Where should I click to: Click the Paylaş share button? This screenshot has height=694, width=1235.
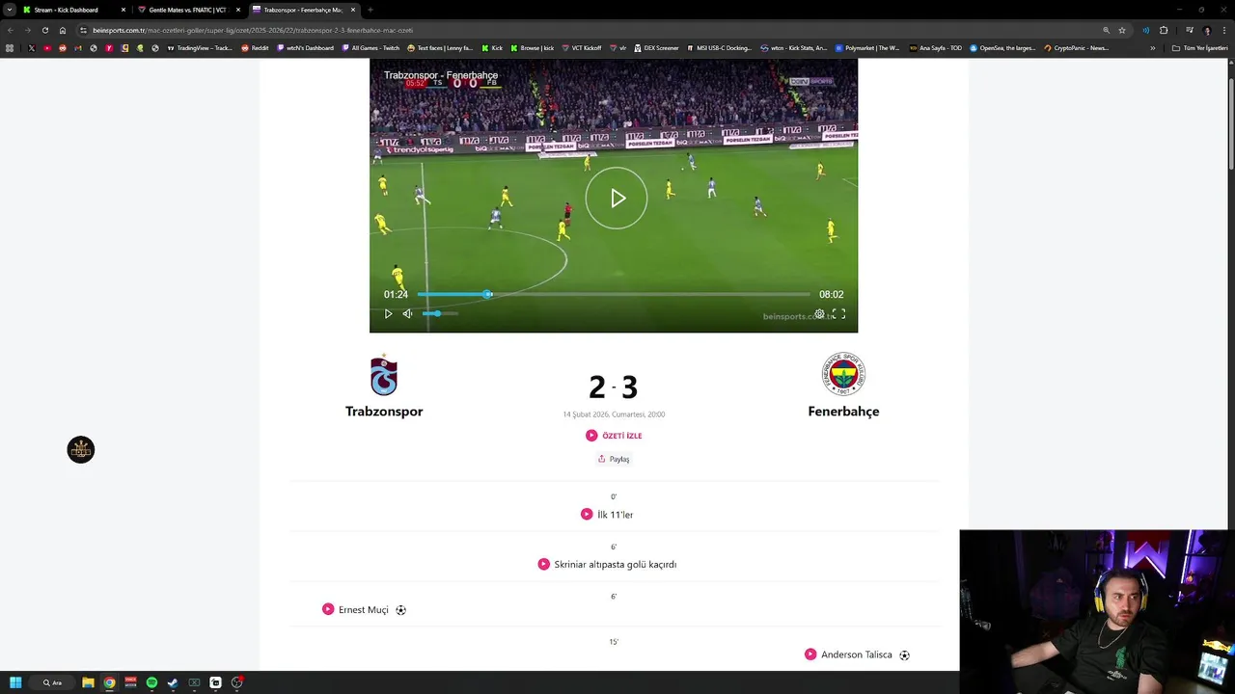pos(614,459)
